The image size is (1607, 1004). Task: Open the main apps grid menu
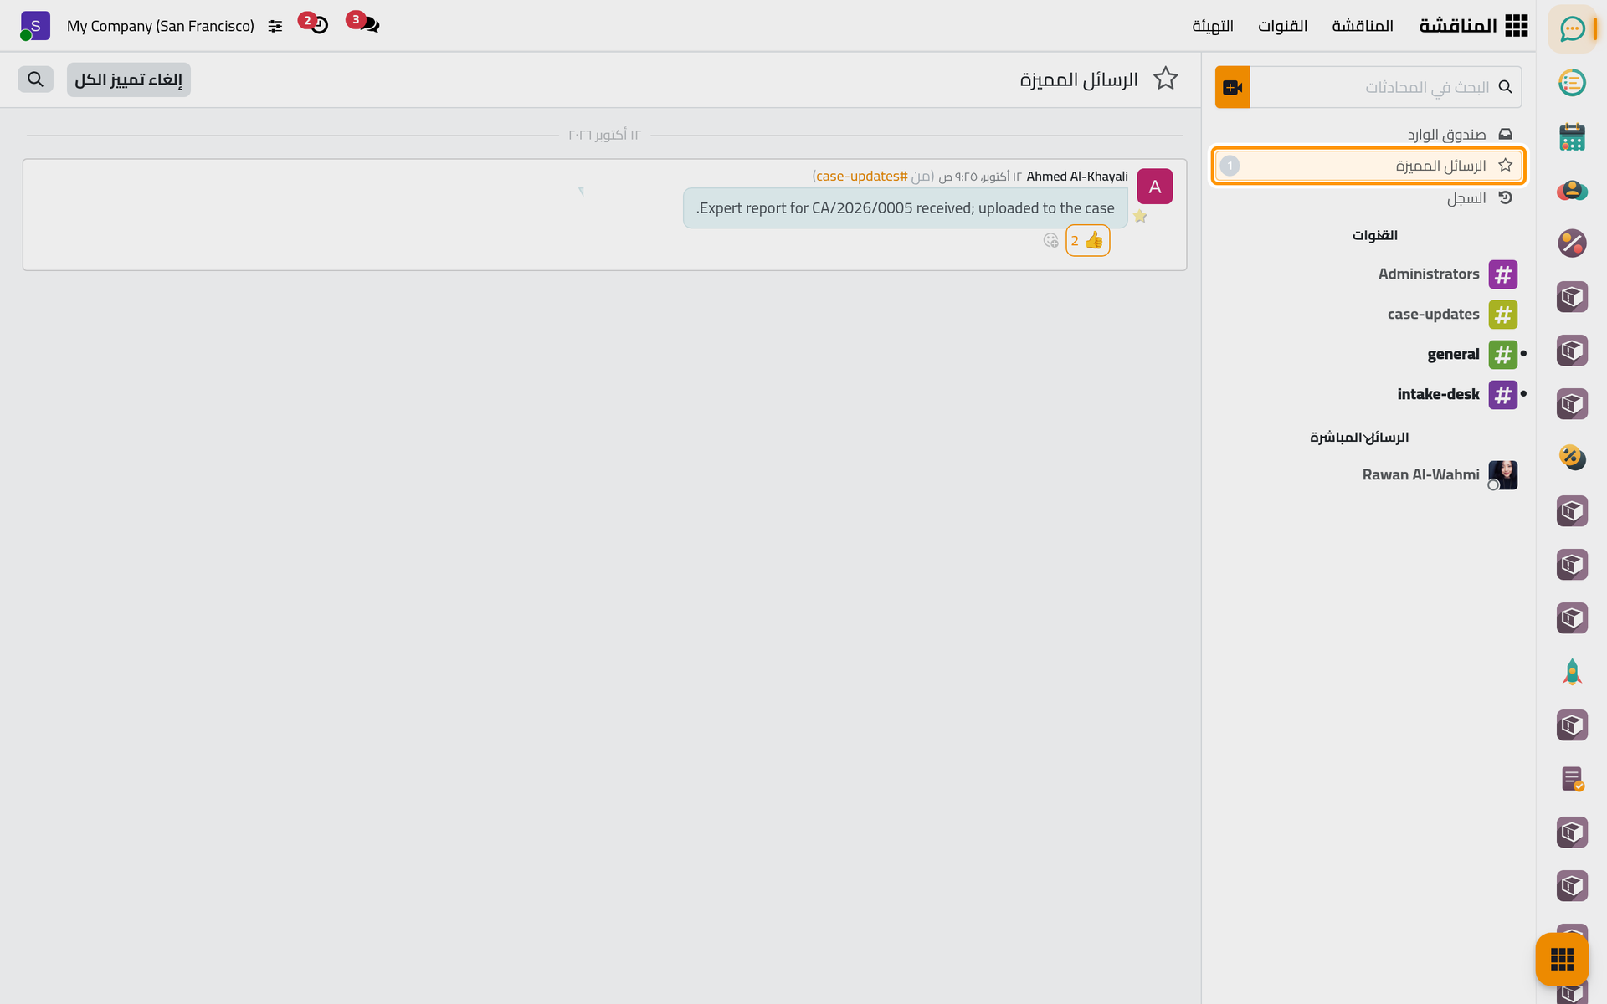[x=1516, y=26]
